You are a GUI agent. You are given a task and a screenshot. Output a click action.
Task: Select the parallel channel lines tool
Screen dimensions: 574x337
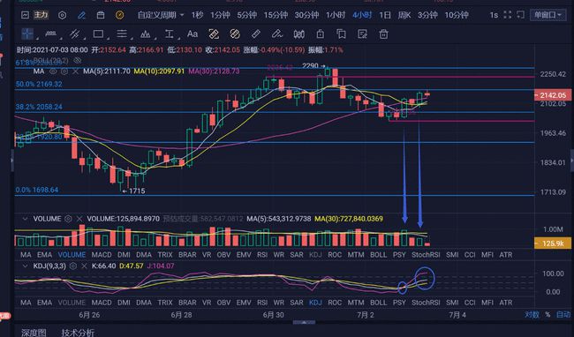75,34
